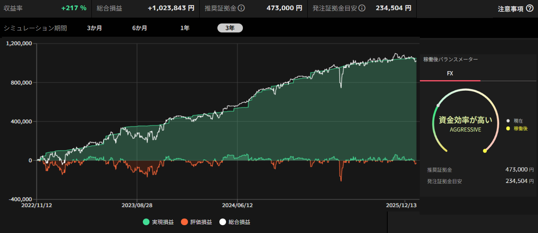Click the 稼働後バランスメーター panel heading

pyautogui.click(x=450, y=59)
